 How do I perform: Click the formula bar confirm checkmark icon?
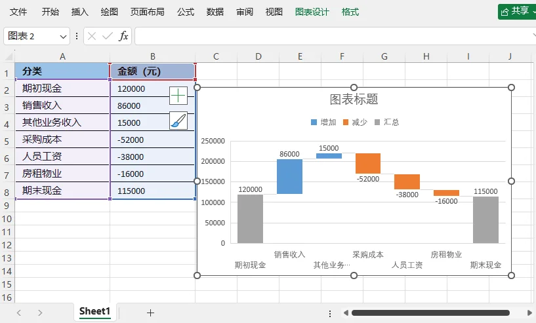tap(108, 36)
